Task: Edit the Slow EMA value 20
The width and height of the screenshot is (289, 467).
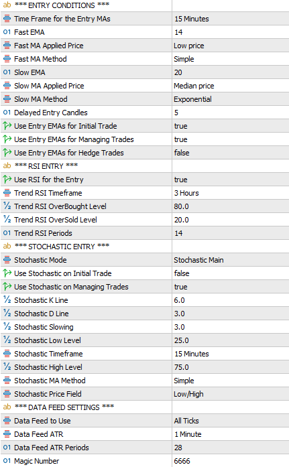Action: pyautogui.click(x=230, y=72)
